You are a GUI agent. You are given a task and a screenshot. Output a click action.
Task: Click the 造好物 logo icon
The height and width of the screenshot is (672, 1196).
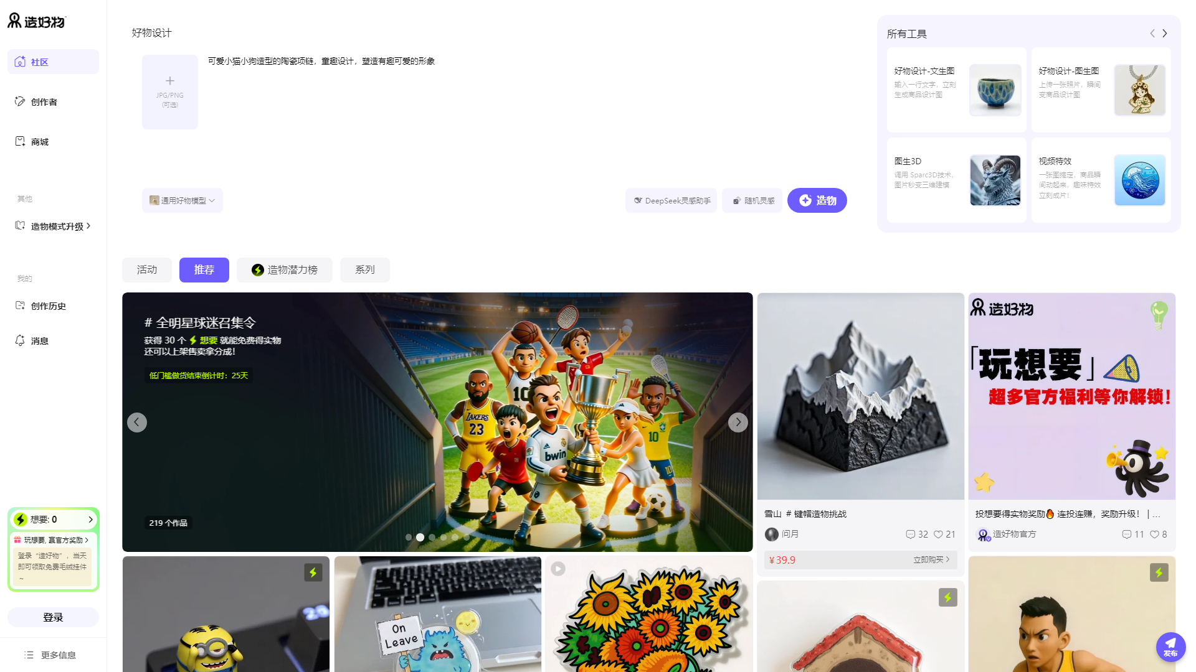(14, 21)
